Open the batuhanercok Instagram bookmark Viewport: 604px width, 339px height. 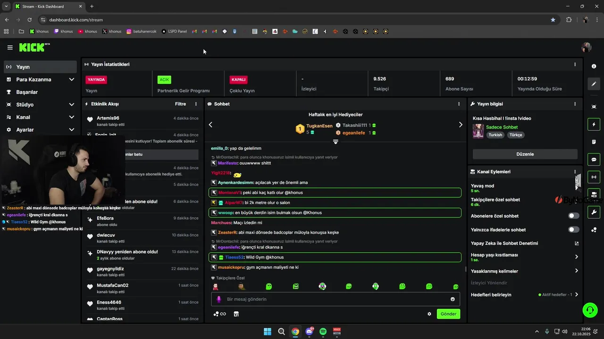click(x=142, y=32)
